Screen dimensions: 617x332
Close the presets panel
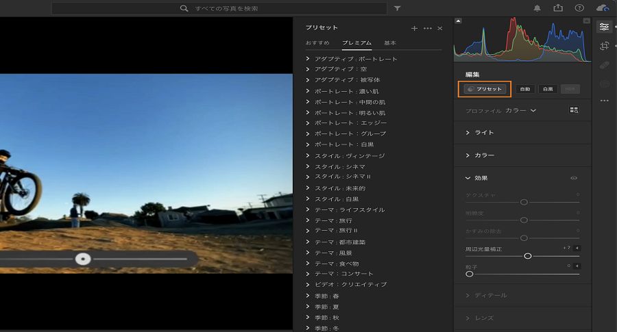pyautogui.click(x=440, y=28)
